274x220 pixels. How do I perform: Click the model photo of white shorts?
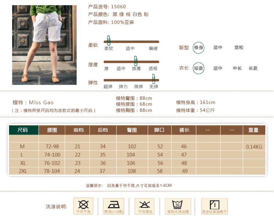44,45
